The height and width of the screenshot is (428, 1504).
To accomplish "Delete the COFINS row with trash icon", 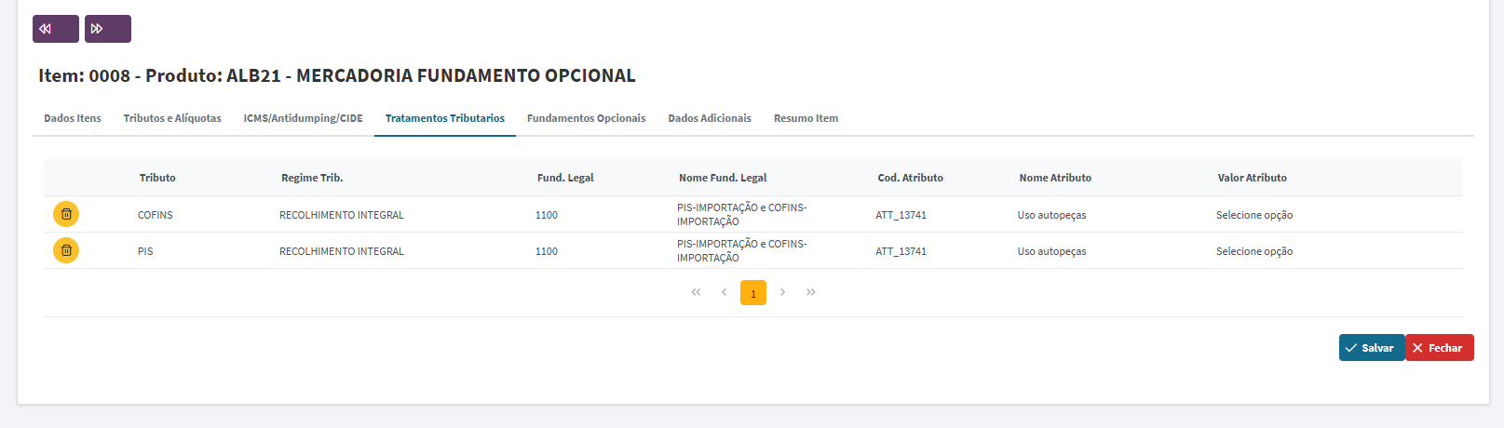I will [x=66, y=214].
